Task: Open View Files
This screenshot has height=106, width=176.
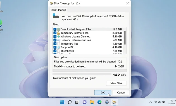Action: 116,83
